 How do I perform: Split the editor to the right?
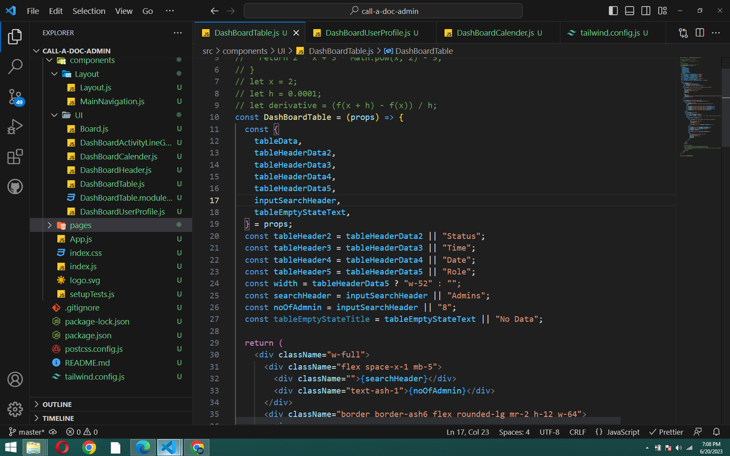[700, 33]
